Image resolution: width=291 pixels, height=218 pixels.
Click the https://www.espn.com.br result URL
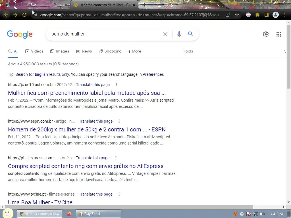pos(30,121)
